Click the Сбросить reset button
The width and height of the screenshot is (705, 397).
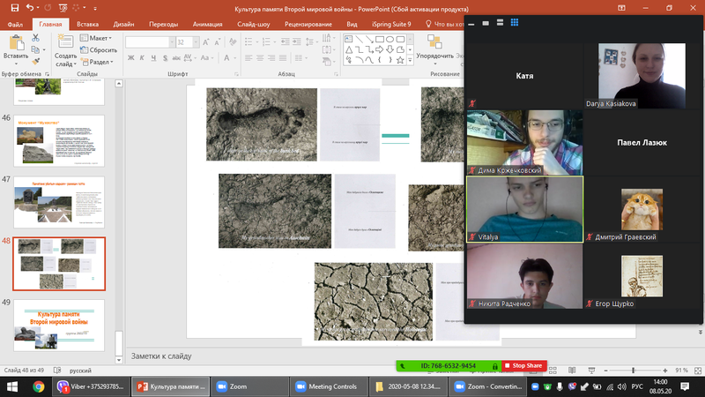click(99, 50)
